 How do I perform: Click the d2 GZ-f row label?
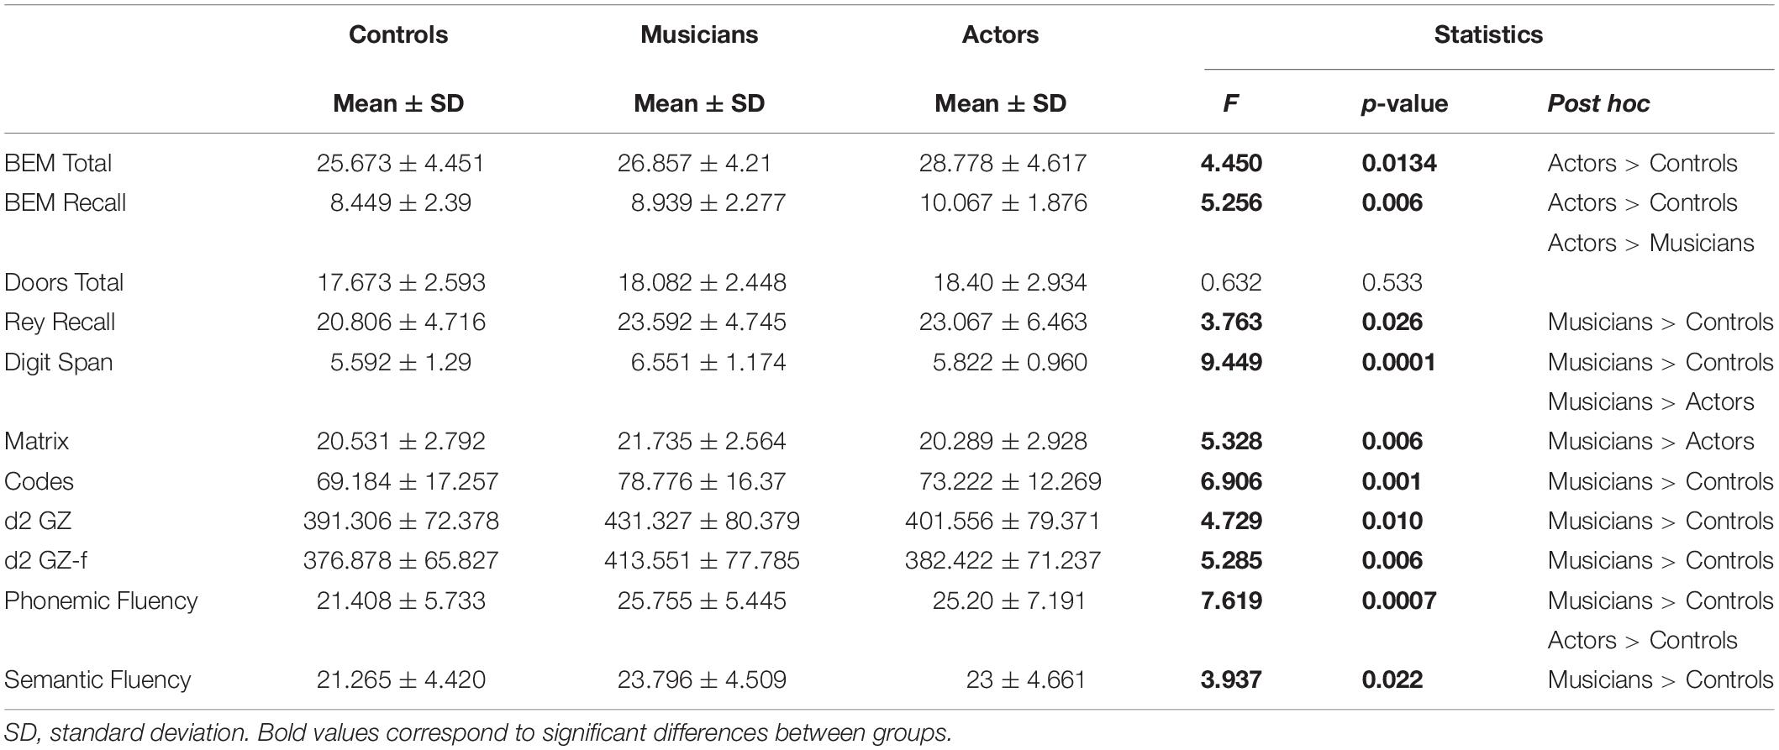tap(45, 560)
